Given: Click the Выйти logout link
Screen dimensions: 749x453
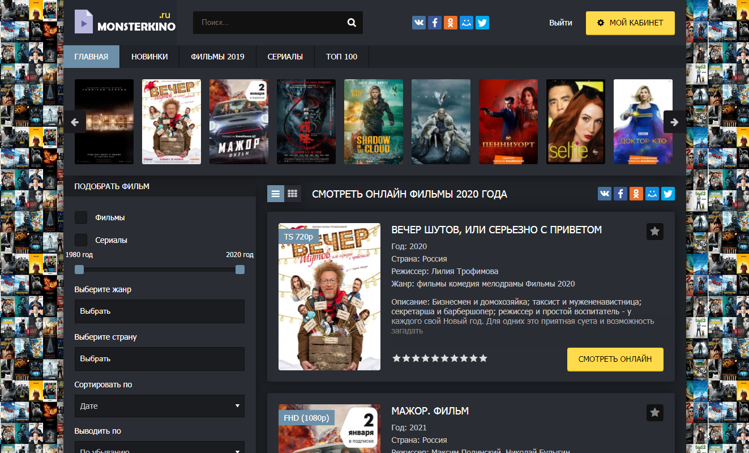Looking at the screenshot, I should (x=560, y=23).
